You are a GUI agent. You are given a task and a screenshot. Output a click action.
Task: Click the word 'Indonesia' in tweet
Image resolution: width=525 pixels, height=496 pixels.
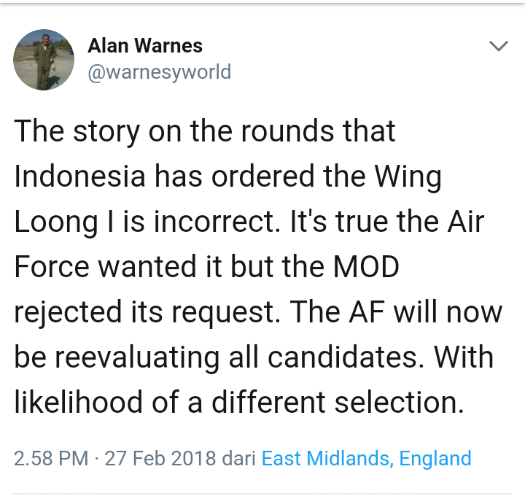79,177
